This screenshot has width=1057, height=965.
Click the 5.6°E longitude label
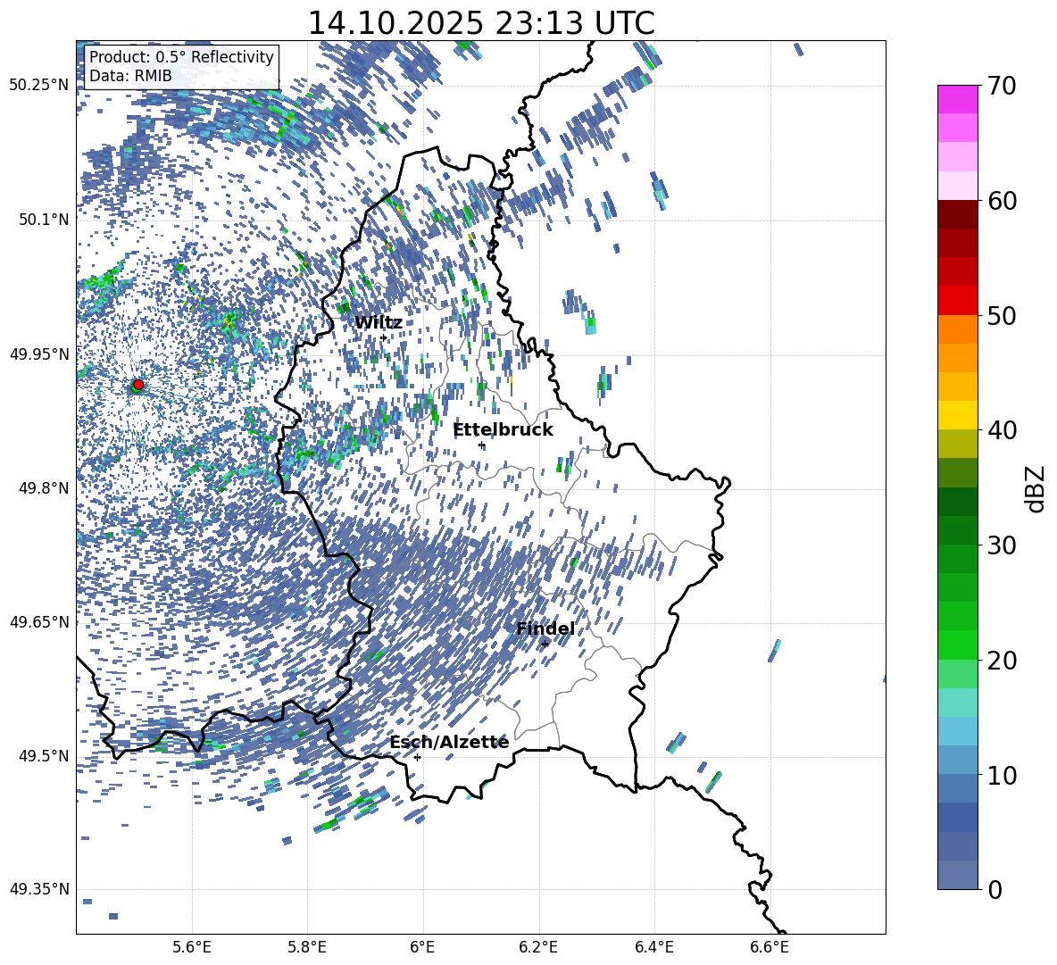click(x=192, y=947)
